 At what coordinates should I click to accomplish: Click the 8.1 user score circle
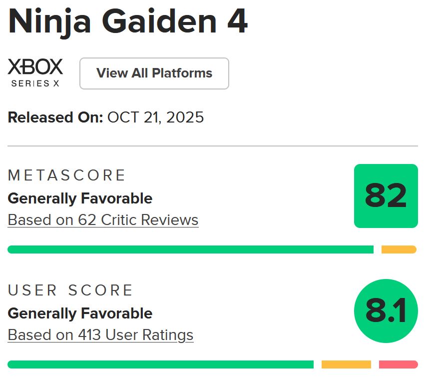[386, 311]
